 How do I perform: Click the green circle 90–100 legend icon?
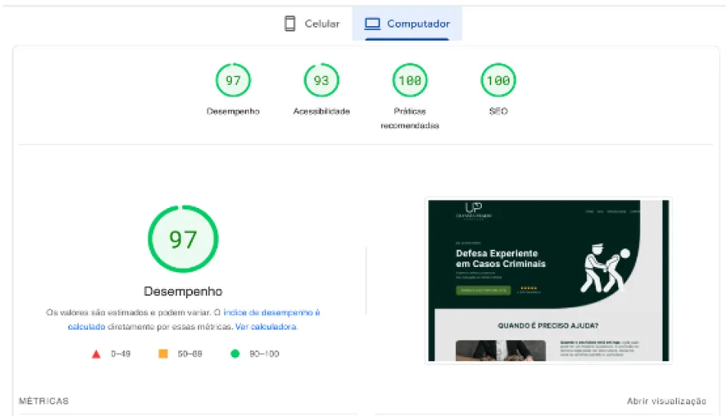pyautogui.click(x=235, y=354)
